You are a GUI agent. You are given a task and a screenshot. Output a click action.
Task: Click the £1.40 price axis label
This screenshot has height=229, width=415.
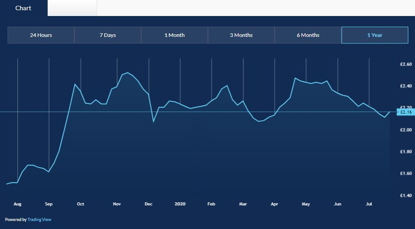coord(406,195)
